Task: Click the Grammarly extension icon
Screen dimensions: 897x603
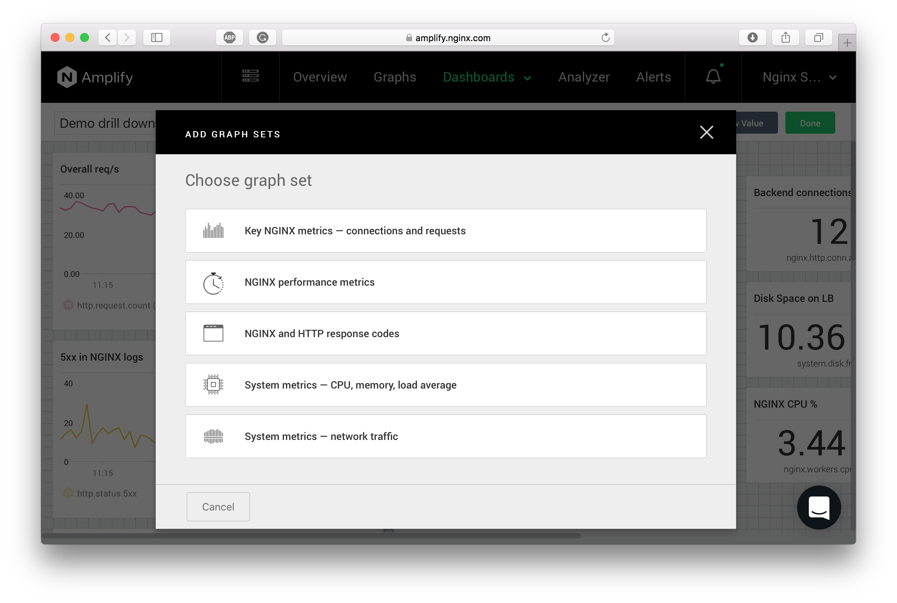Action: coord(263,37)
